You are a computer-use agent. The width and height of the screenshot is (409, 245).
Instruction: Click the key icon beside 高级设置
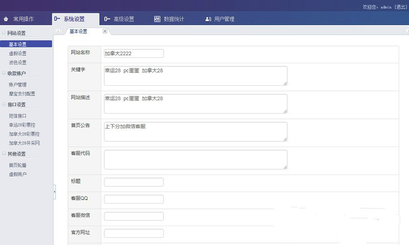[107, 19]
